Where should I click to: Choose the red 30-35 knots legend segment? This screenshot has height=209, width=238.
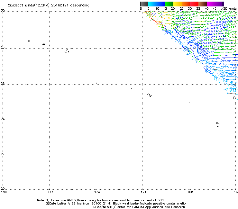point(194,4)
